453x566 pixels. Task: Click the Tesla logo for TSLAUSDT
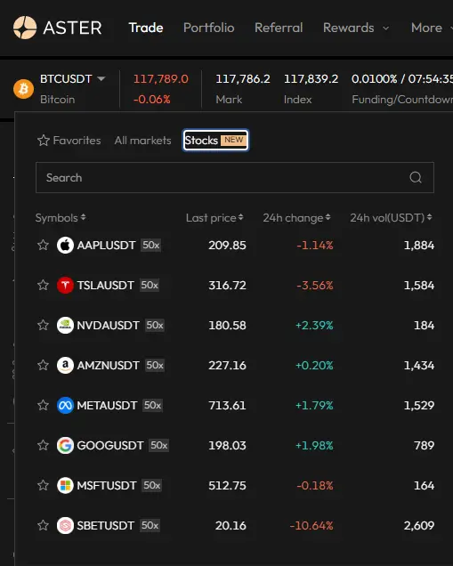click(65, 285)
